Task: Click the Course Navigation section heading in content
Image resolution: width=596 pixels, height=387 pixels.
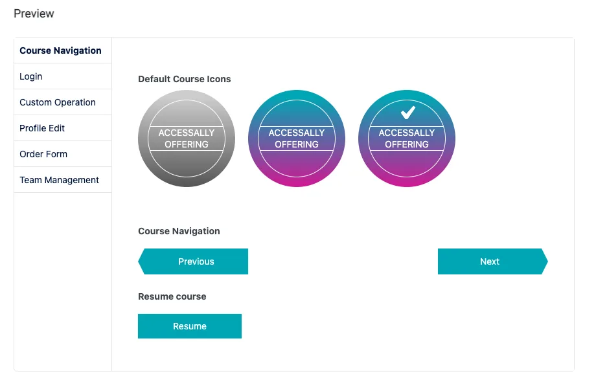Action: (179, 231)
